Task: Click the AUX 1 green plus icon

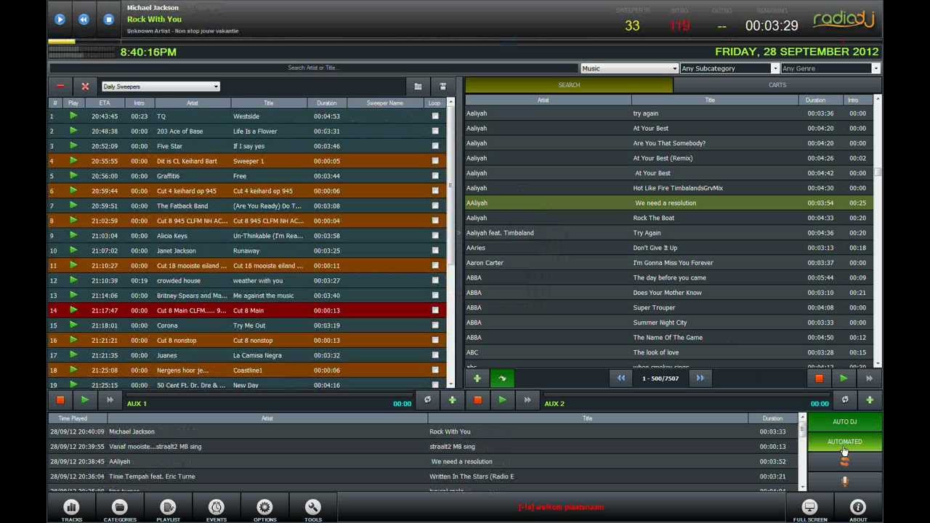Action: click(452, 400)
